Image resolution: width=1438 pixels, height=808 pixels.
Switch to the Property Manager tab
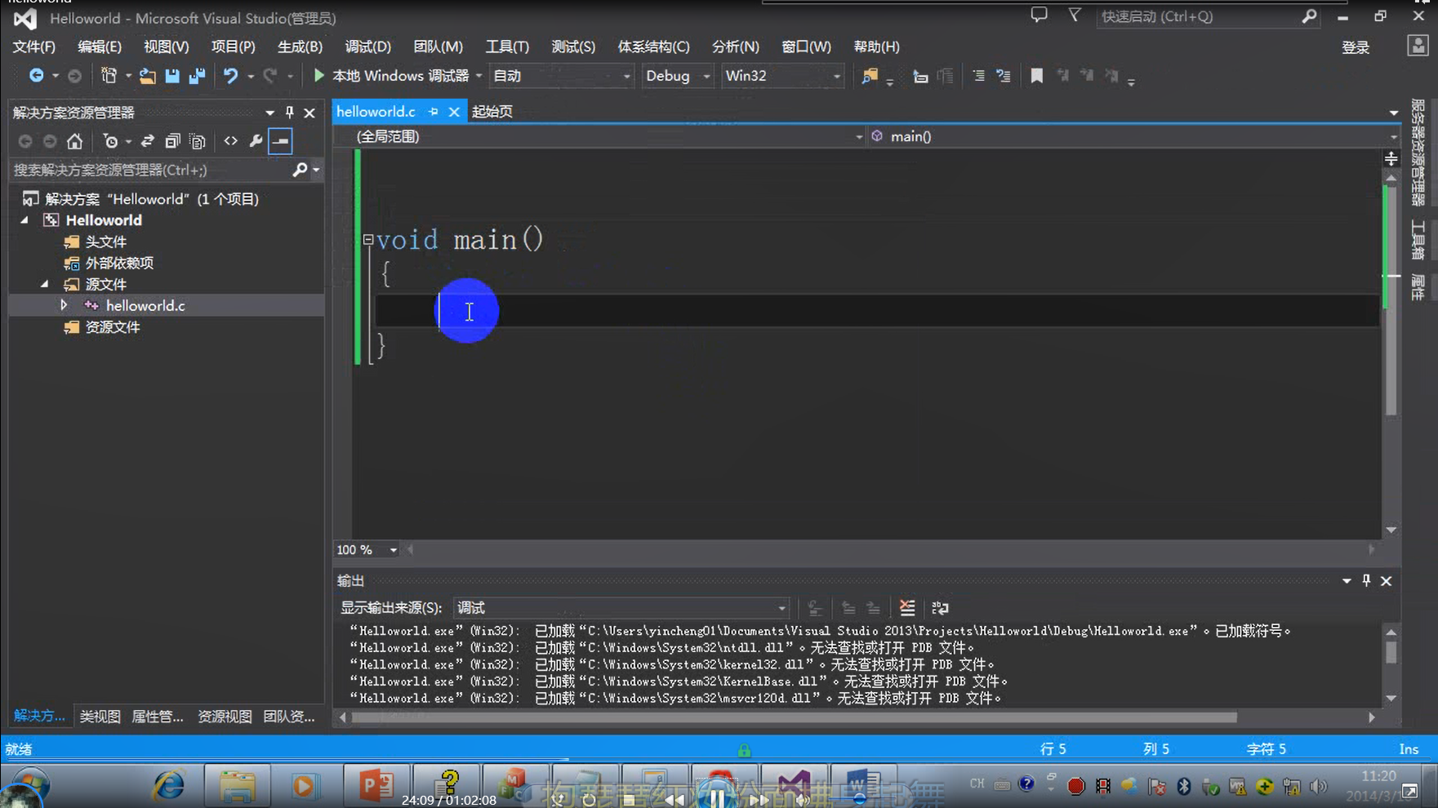pyautogui.click(x=158, y=717)
